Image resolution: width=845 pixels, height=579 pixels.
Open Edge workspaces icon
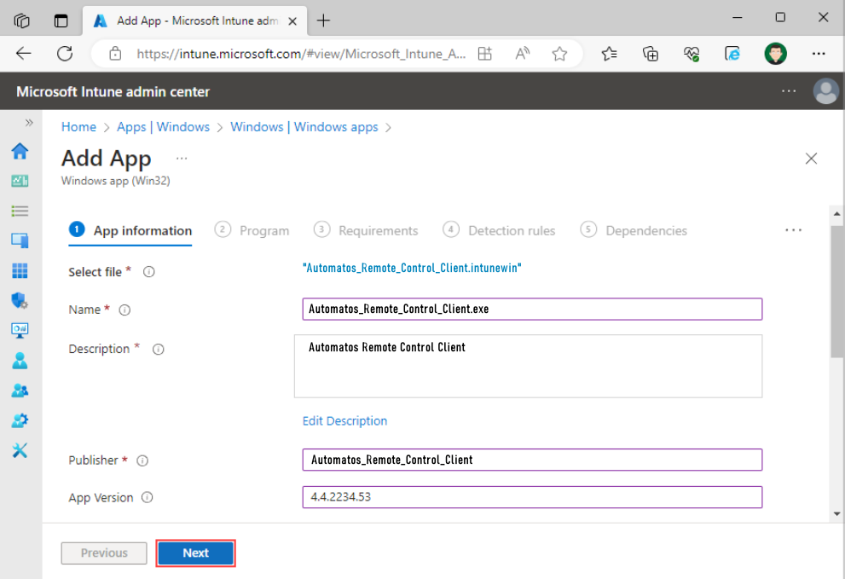point(21,20)
